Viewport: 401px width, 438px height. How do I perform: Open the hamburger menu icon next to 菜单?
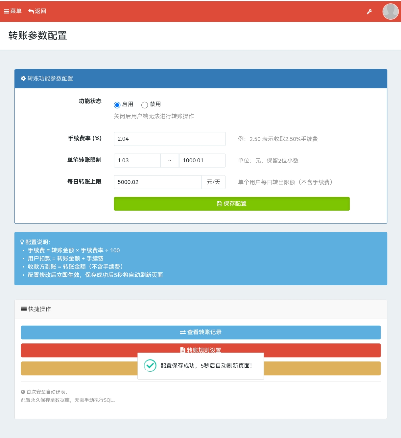[6, 11]
